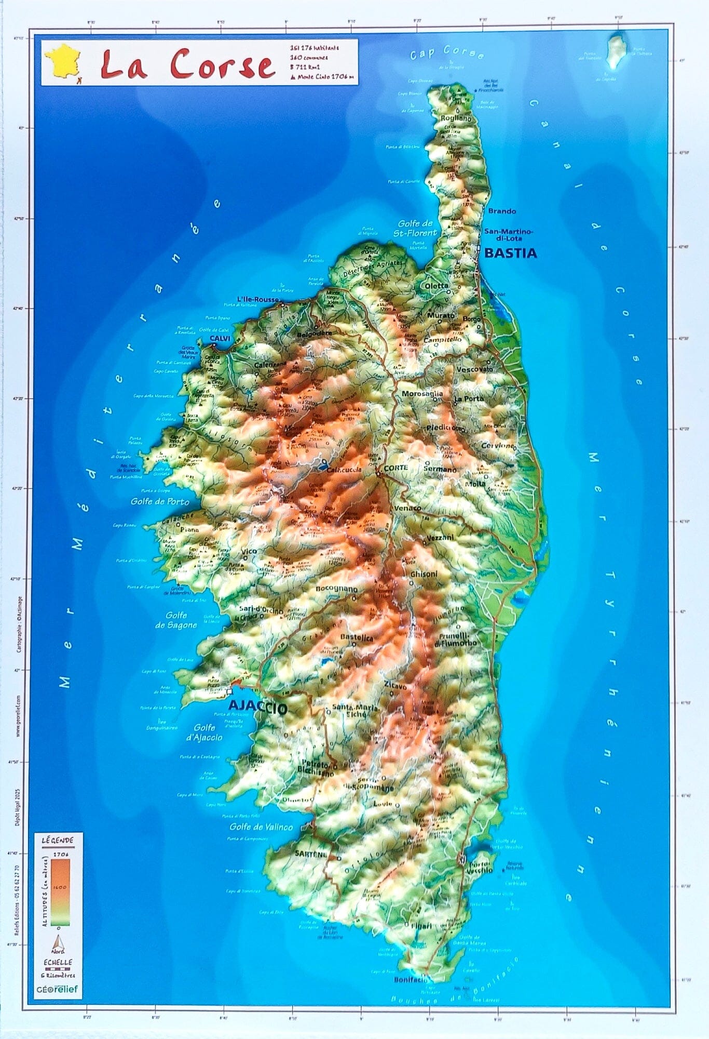Click the 'Bonifacio' town label
This screenshot has height=1039, width=709.
click(411, 980)
